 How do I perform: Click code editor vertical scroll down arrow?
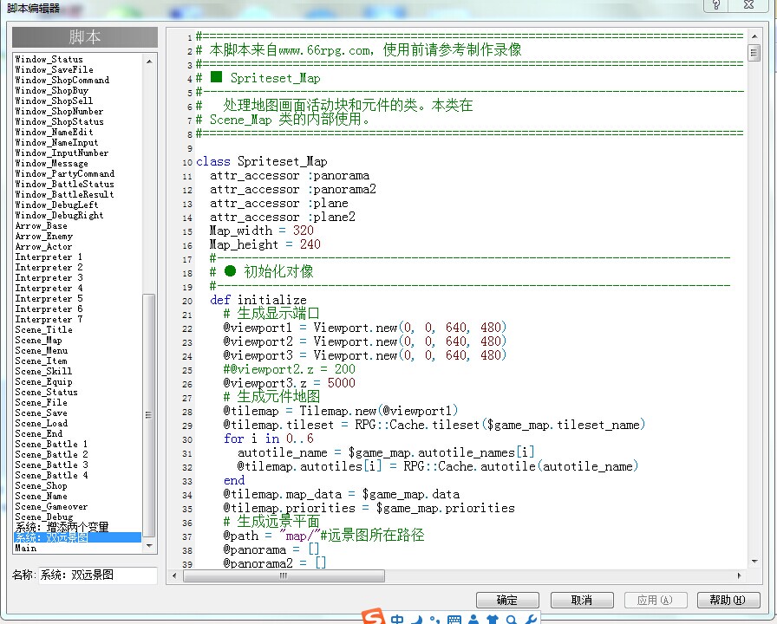coord(754,562)
